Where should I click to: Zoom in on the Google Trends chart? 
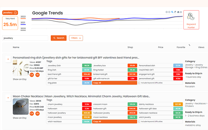167,12
